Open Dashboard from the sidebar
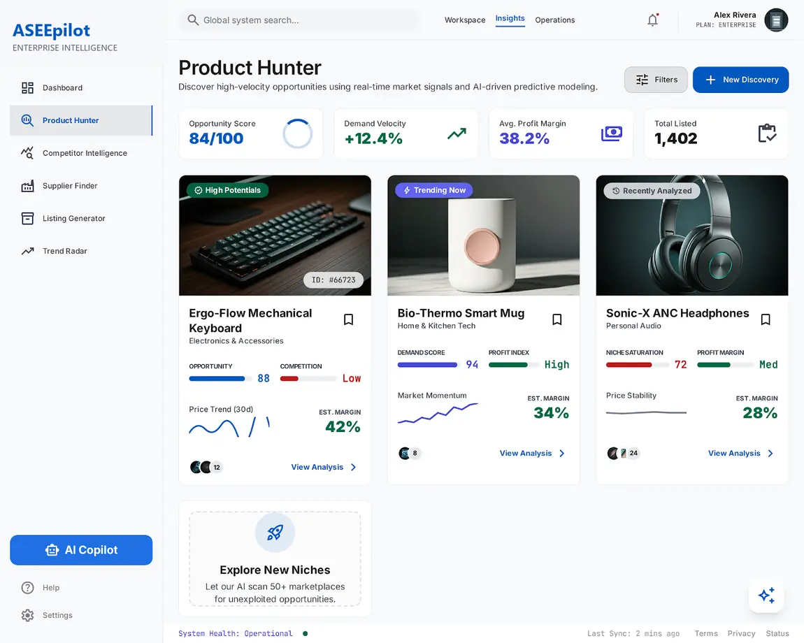This screenshot has height=643, width=804. pos(81,87)
